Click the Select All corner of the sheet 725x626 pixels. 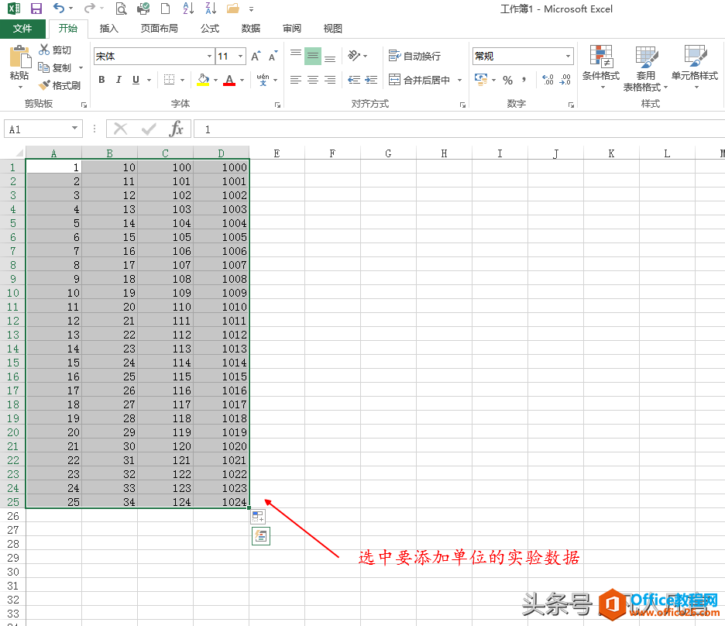[19, 153]
